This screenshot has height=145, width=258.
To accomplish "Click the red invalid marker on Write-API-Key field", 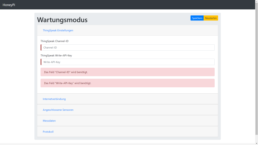I will (41, 62).
